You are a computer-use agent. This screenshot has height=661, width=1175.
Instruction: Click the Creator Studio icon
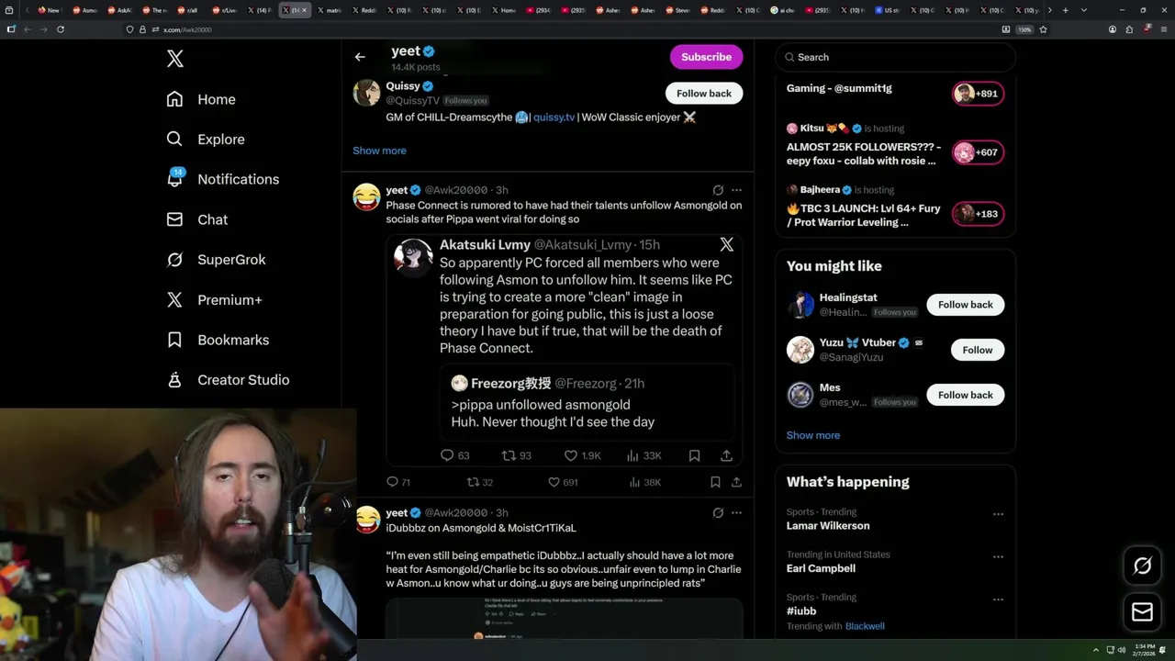point(174,380)
